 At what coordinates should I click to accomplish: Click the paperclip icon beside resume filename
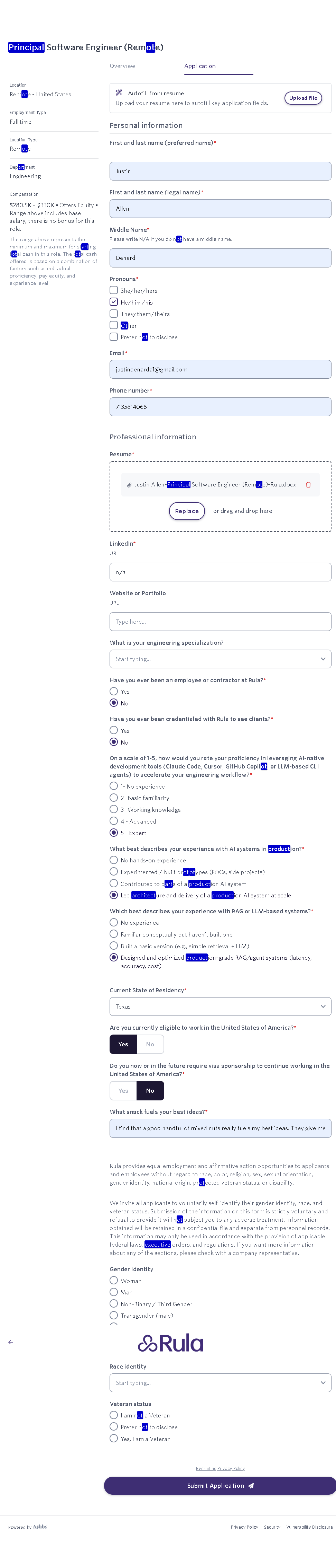click(x=129, y=485)
